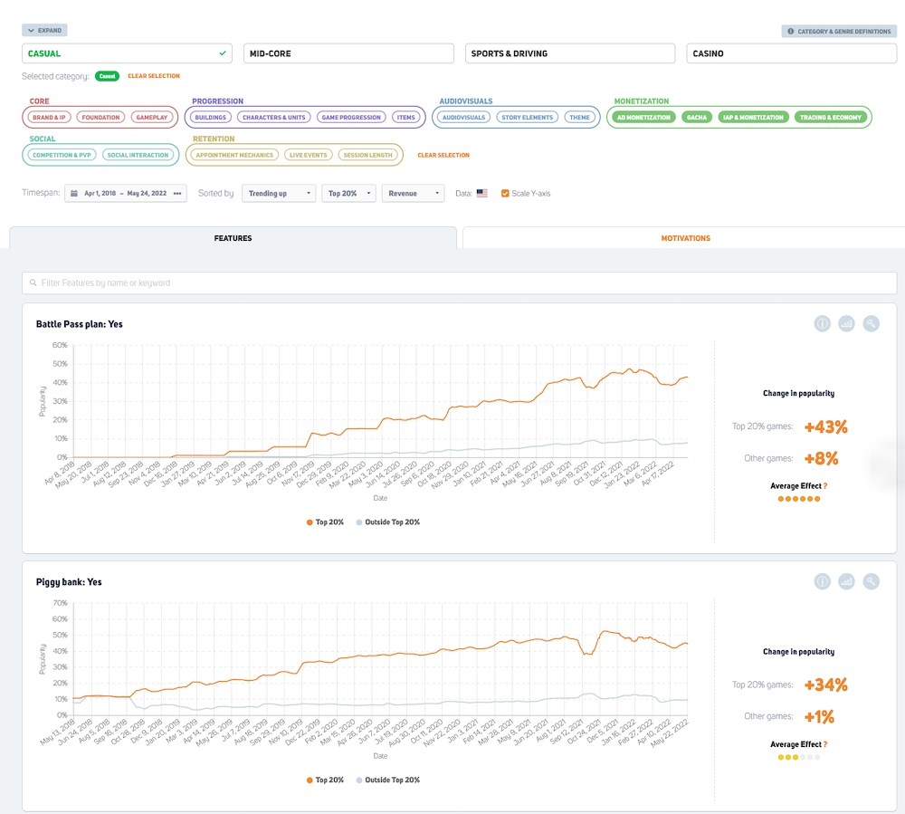The width and height of the screenshot is (905, 814).
Task: Click the Battle Pass plan: Yes title
Action: pyautogui.click(x=79, y=324)
